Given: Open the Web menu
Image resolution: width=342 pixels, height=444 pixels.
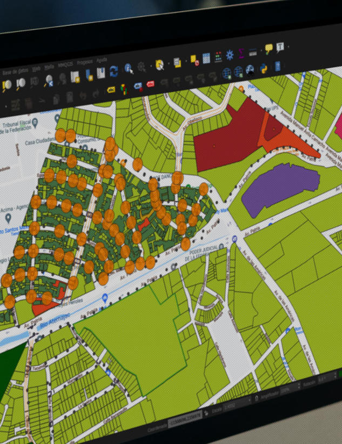Looking at the screenshot, I should [x=36, y=69].
